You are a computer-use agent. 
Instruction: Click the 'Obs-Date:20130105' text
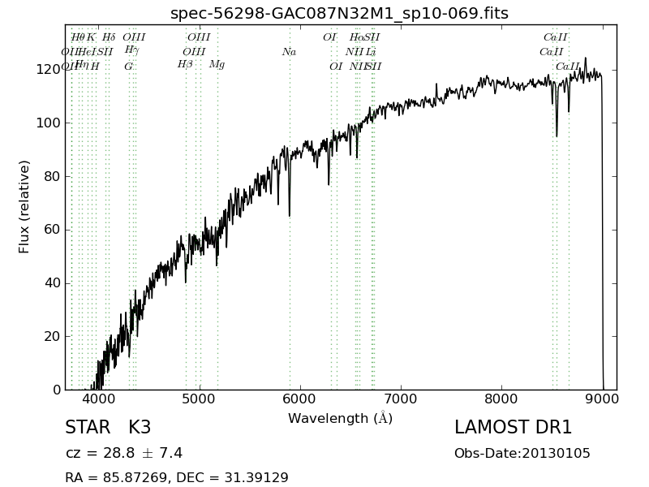pyautogui.click(x=522, y=453)
